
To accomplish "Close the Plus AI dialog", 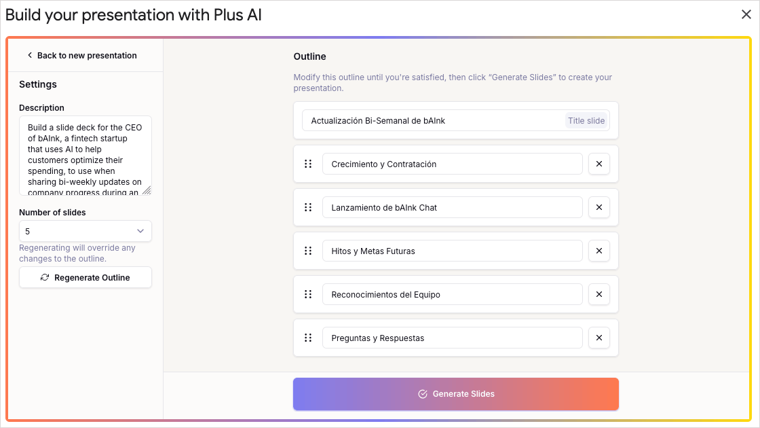I will click(746, 14).
